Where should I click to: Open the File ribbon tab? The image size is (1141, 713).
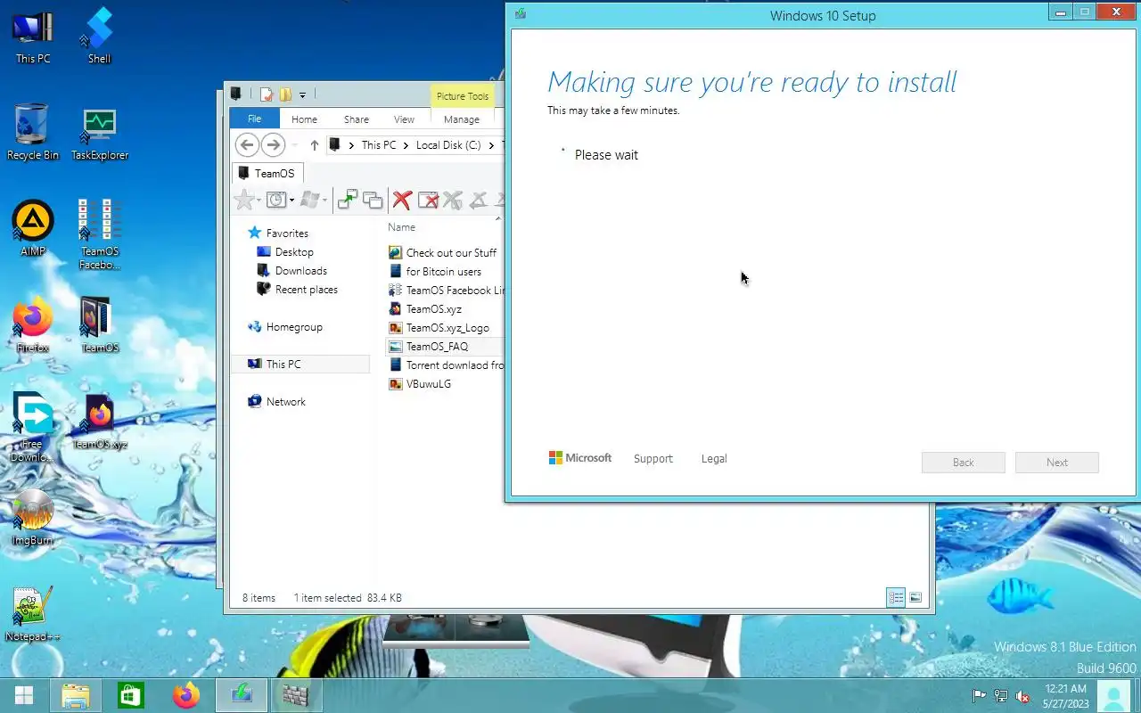[254, 119]
